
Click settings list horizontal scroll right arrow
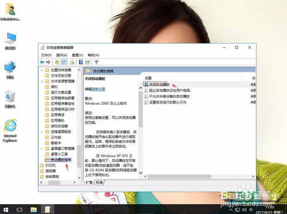coord(253,177)
